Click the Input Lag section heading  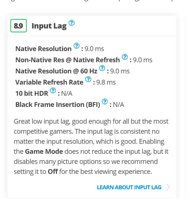click(49, 26)
